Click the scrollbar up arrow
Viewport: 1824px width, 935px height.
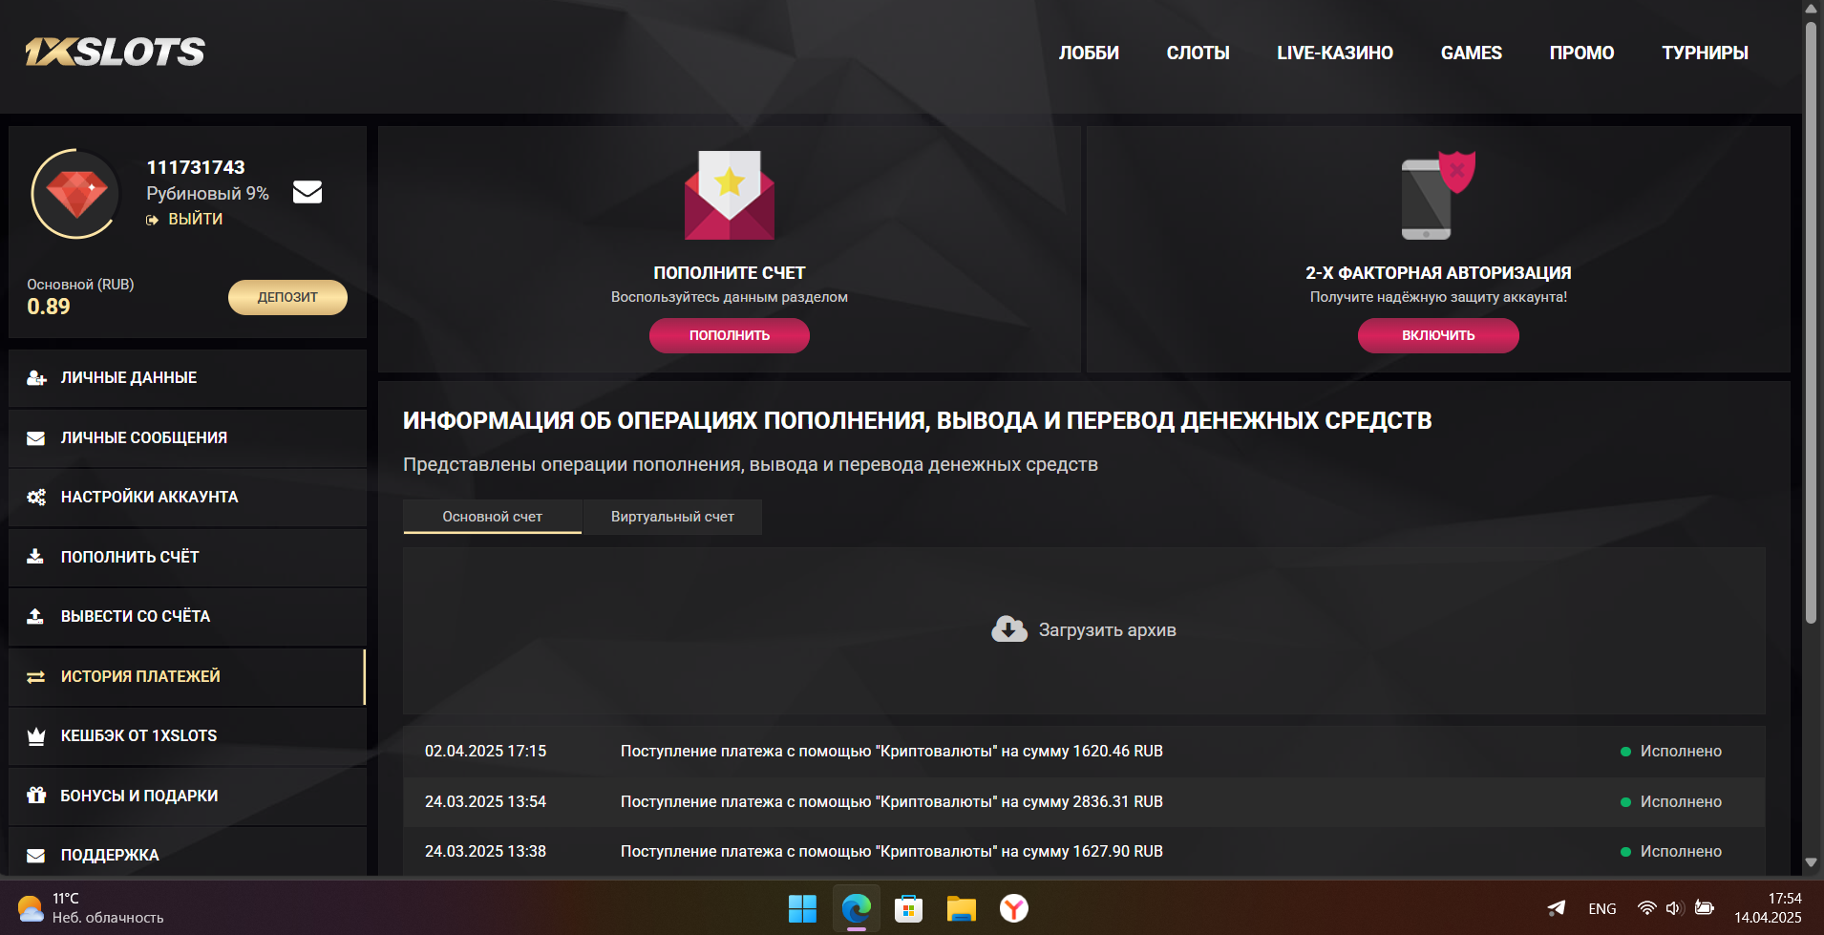(x=1811, y=9)
